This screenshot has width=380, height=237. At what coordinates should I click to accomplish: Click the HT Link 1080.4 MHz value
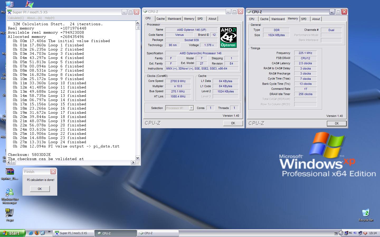(x=178, y=96)
